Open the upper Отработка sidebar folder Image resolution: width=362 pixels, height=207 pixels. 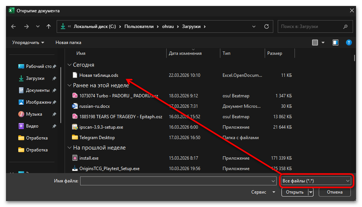(x=37, y=138)
